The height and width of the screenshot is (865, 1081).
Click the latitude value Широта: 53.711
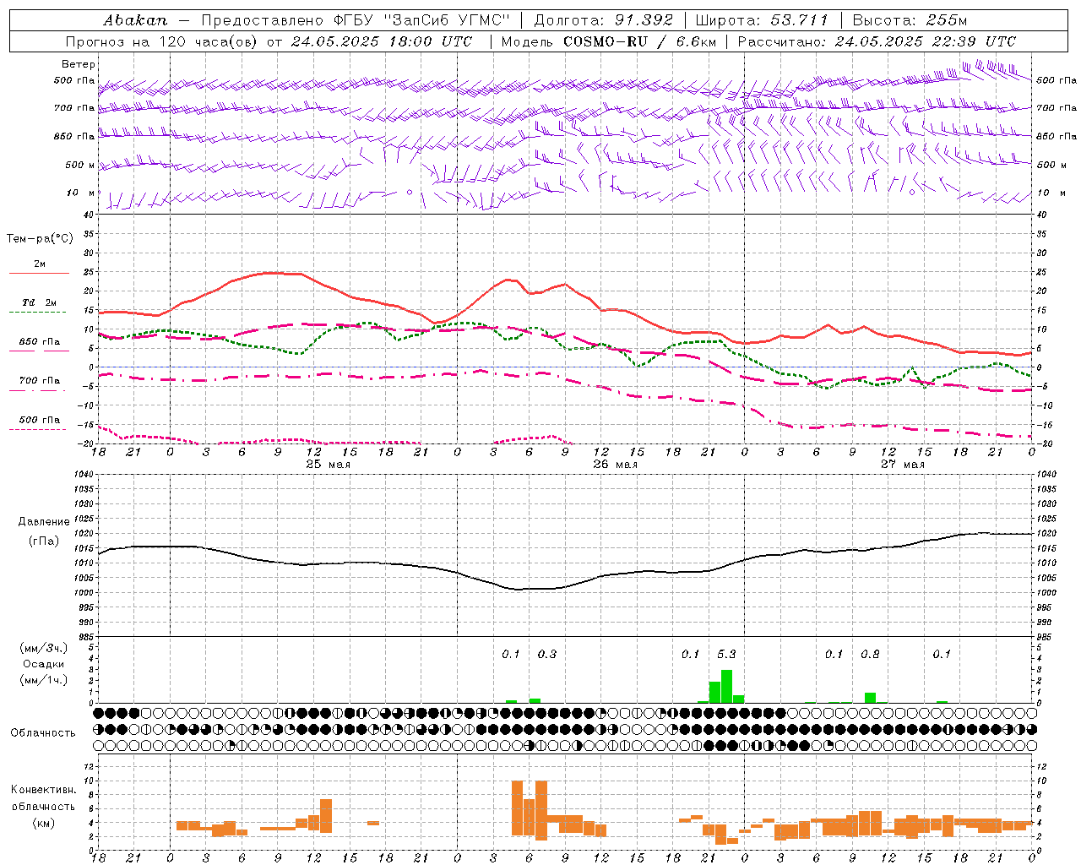[763, 20]
